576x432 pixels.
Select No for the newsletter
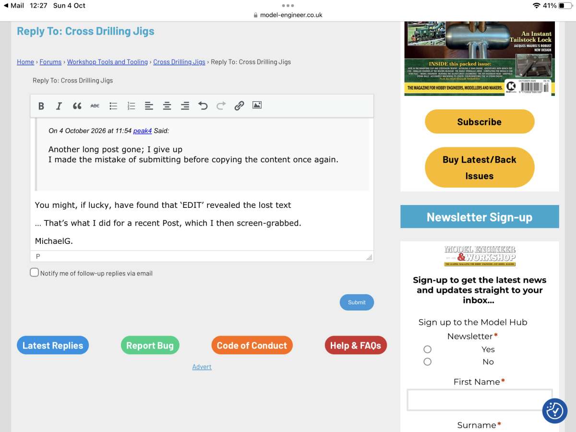point(428,361)
